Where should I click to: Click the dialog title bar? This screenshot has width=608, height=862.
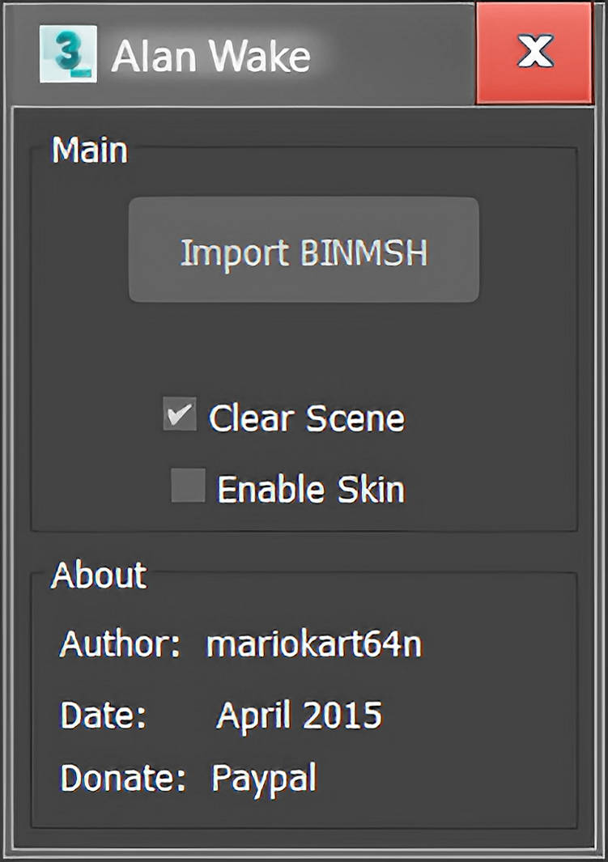[324, 55]
